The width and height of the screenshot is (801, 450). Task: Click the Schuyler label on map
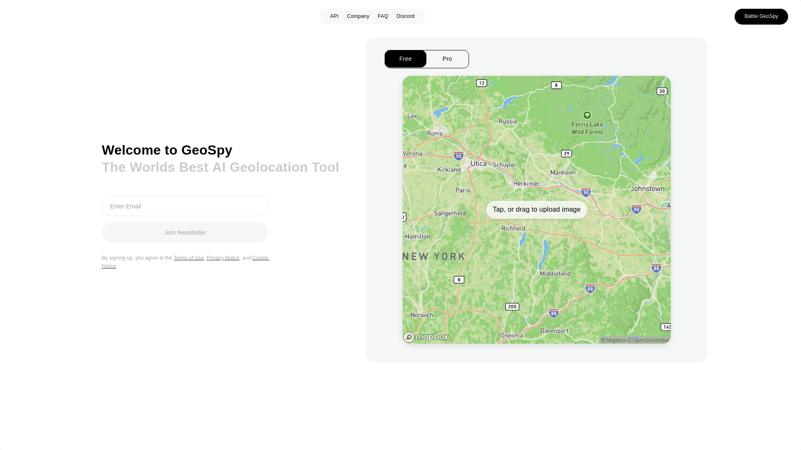tap(505, 165)
